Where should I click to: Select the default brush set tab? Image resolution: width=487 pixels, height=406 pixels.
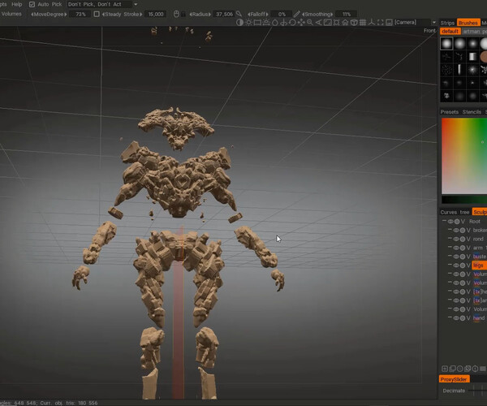450,32
